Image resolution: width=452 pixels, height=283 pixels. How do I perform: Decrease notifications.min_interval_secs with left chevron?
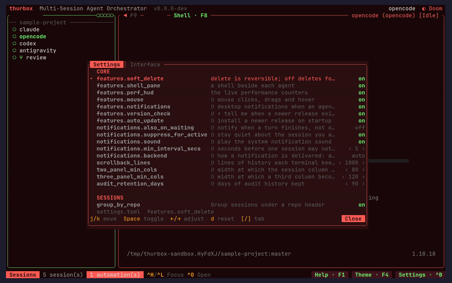(350, 149)
